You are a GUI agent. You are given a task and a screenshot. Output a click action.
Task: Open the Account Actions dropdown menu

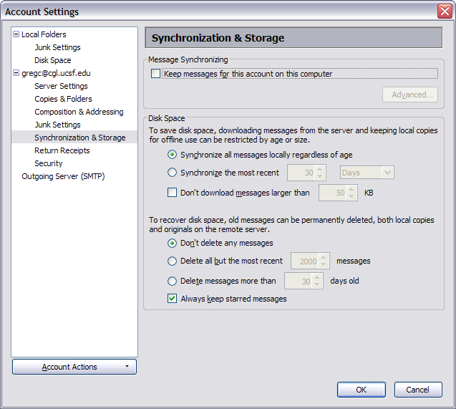pyautogui.click(x=74, y=367)
